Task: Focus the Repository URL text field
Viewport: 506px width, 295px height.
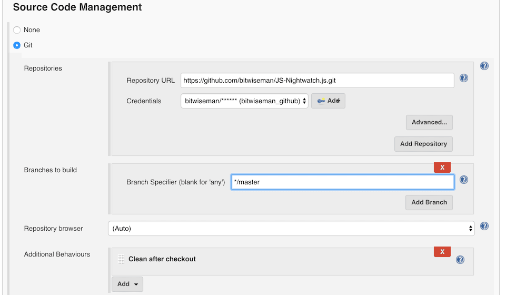Action: tap(317, 81)
